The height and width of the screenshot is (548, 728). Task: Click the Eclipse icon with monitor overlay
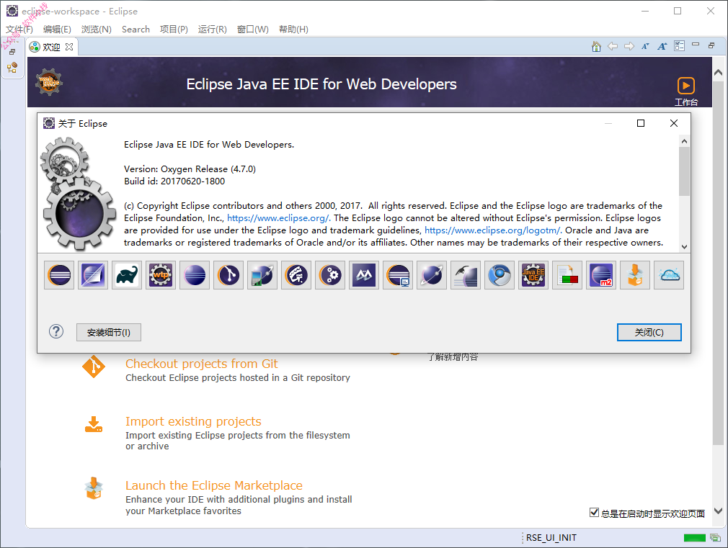click(x=398, y=275)
